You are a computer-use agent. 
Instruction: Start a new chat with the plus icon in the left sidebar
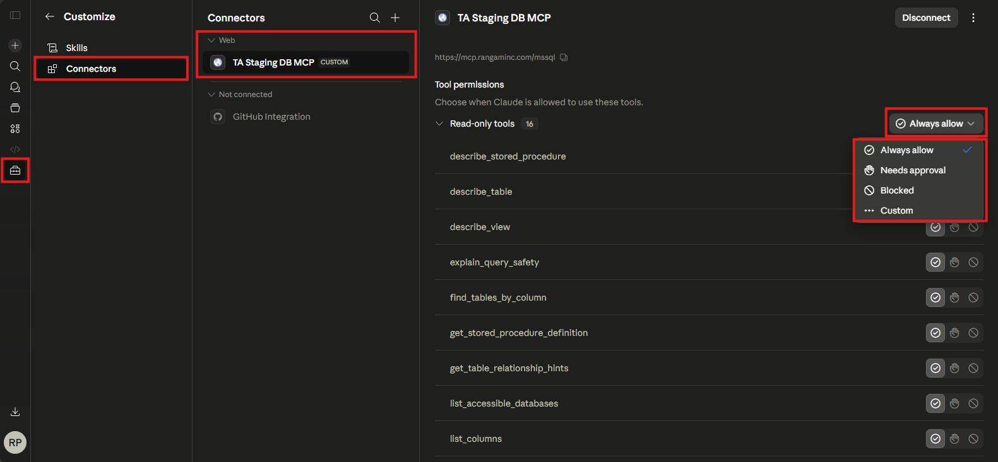[15, 45]
